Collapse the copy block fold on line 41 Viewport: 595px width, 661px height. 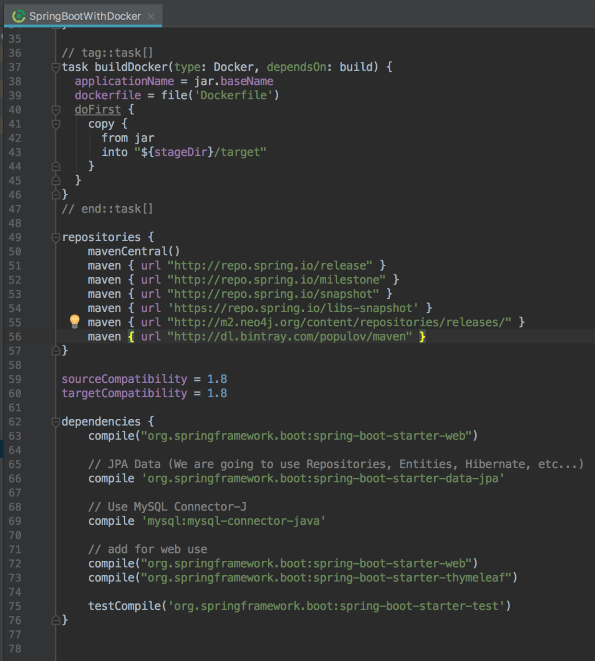[56, 124]
